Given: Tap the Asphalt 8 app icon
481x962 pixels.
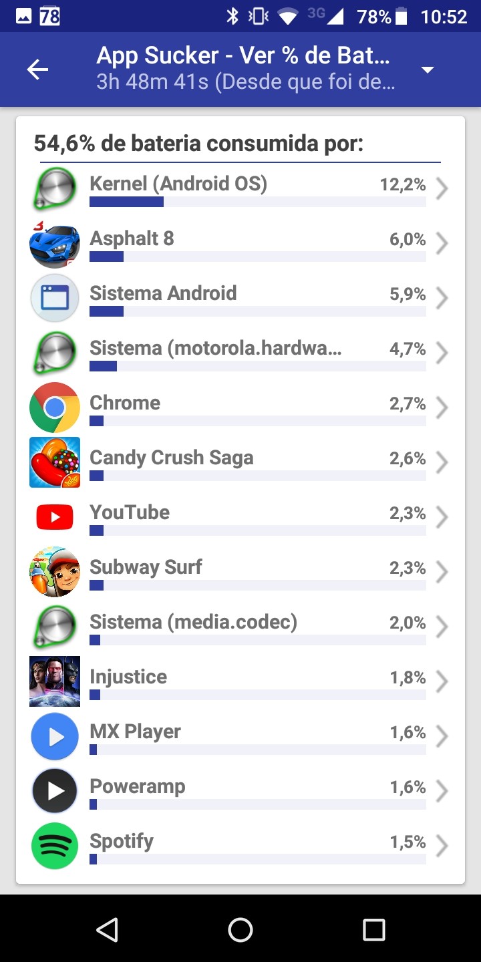Looking at the screenshot, I should coord(55,245).
